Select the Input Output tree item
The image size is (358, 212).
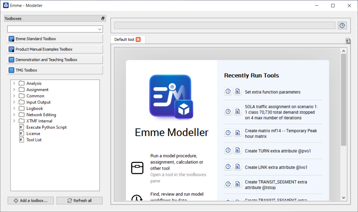click(x=39, y=102)
